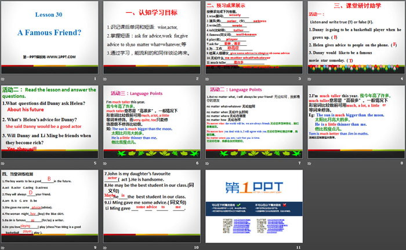
Task: Click the 第1PPT logo on slide 11
Action: coord(253,187)
